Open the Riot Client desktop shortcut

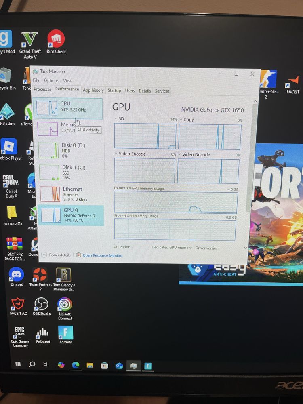pyautogui.click(x=56, y=42)
